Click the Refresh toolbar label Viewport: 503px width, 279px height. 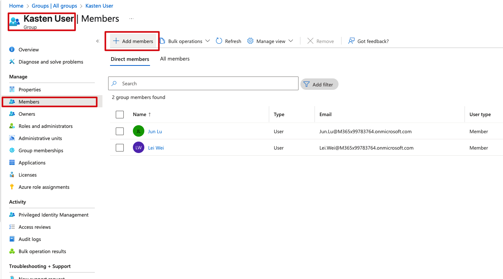233,41
